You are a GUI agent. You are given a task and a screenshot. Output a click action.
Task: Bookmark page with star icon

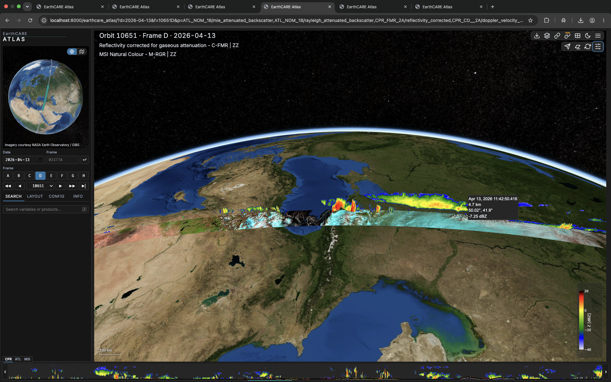coord(530,20)
